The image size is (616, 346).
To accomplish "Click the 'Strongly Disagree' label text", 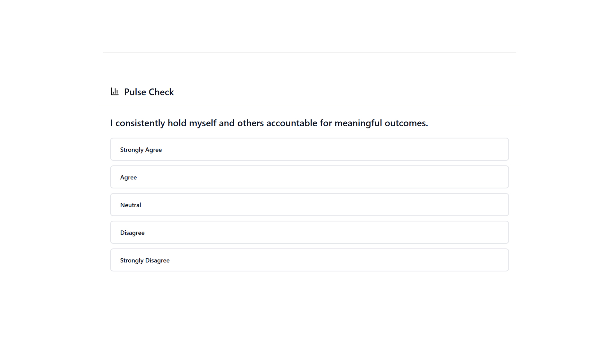I will click(x=145, y=260).
